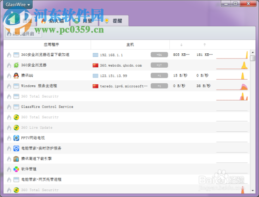Click the 15 B/秒 download value

point(180,75)
